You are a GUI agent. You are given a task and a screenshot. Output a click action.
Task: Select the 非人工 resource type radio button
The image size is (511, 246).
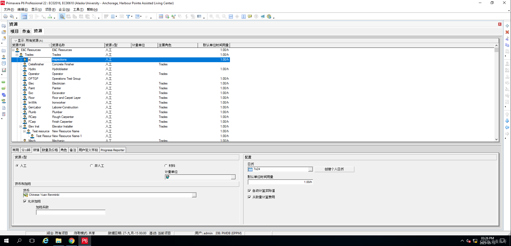pos(91,166)
